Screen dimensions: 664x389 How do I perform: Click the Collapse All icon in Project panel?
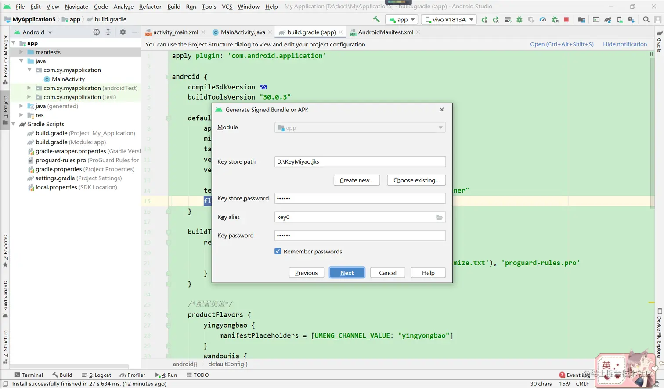pyautogui.click(x=108, y=32)
